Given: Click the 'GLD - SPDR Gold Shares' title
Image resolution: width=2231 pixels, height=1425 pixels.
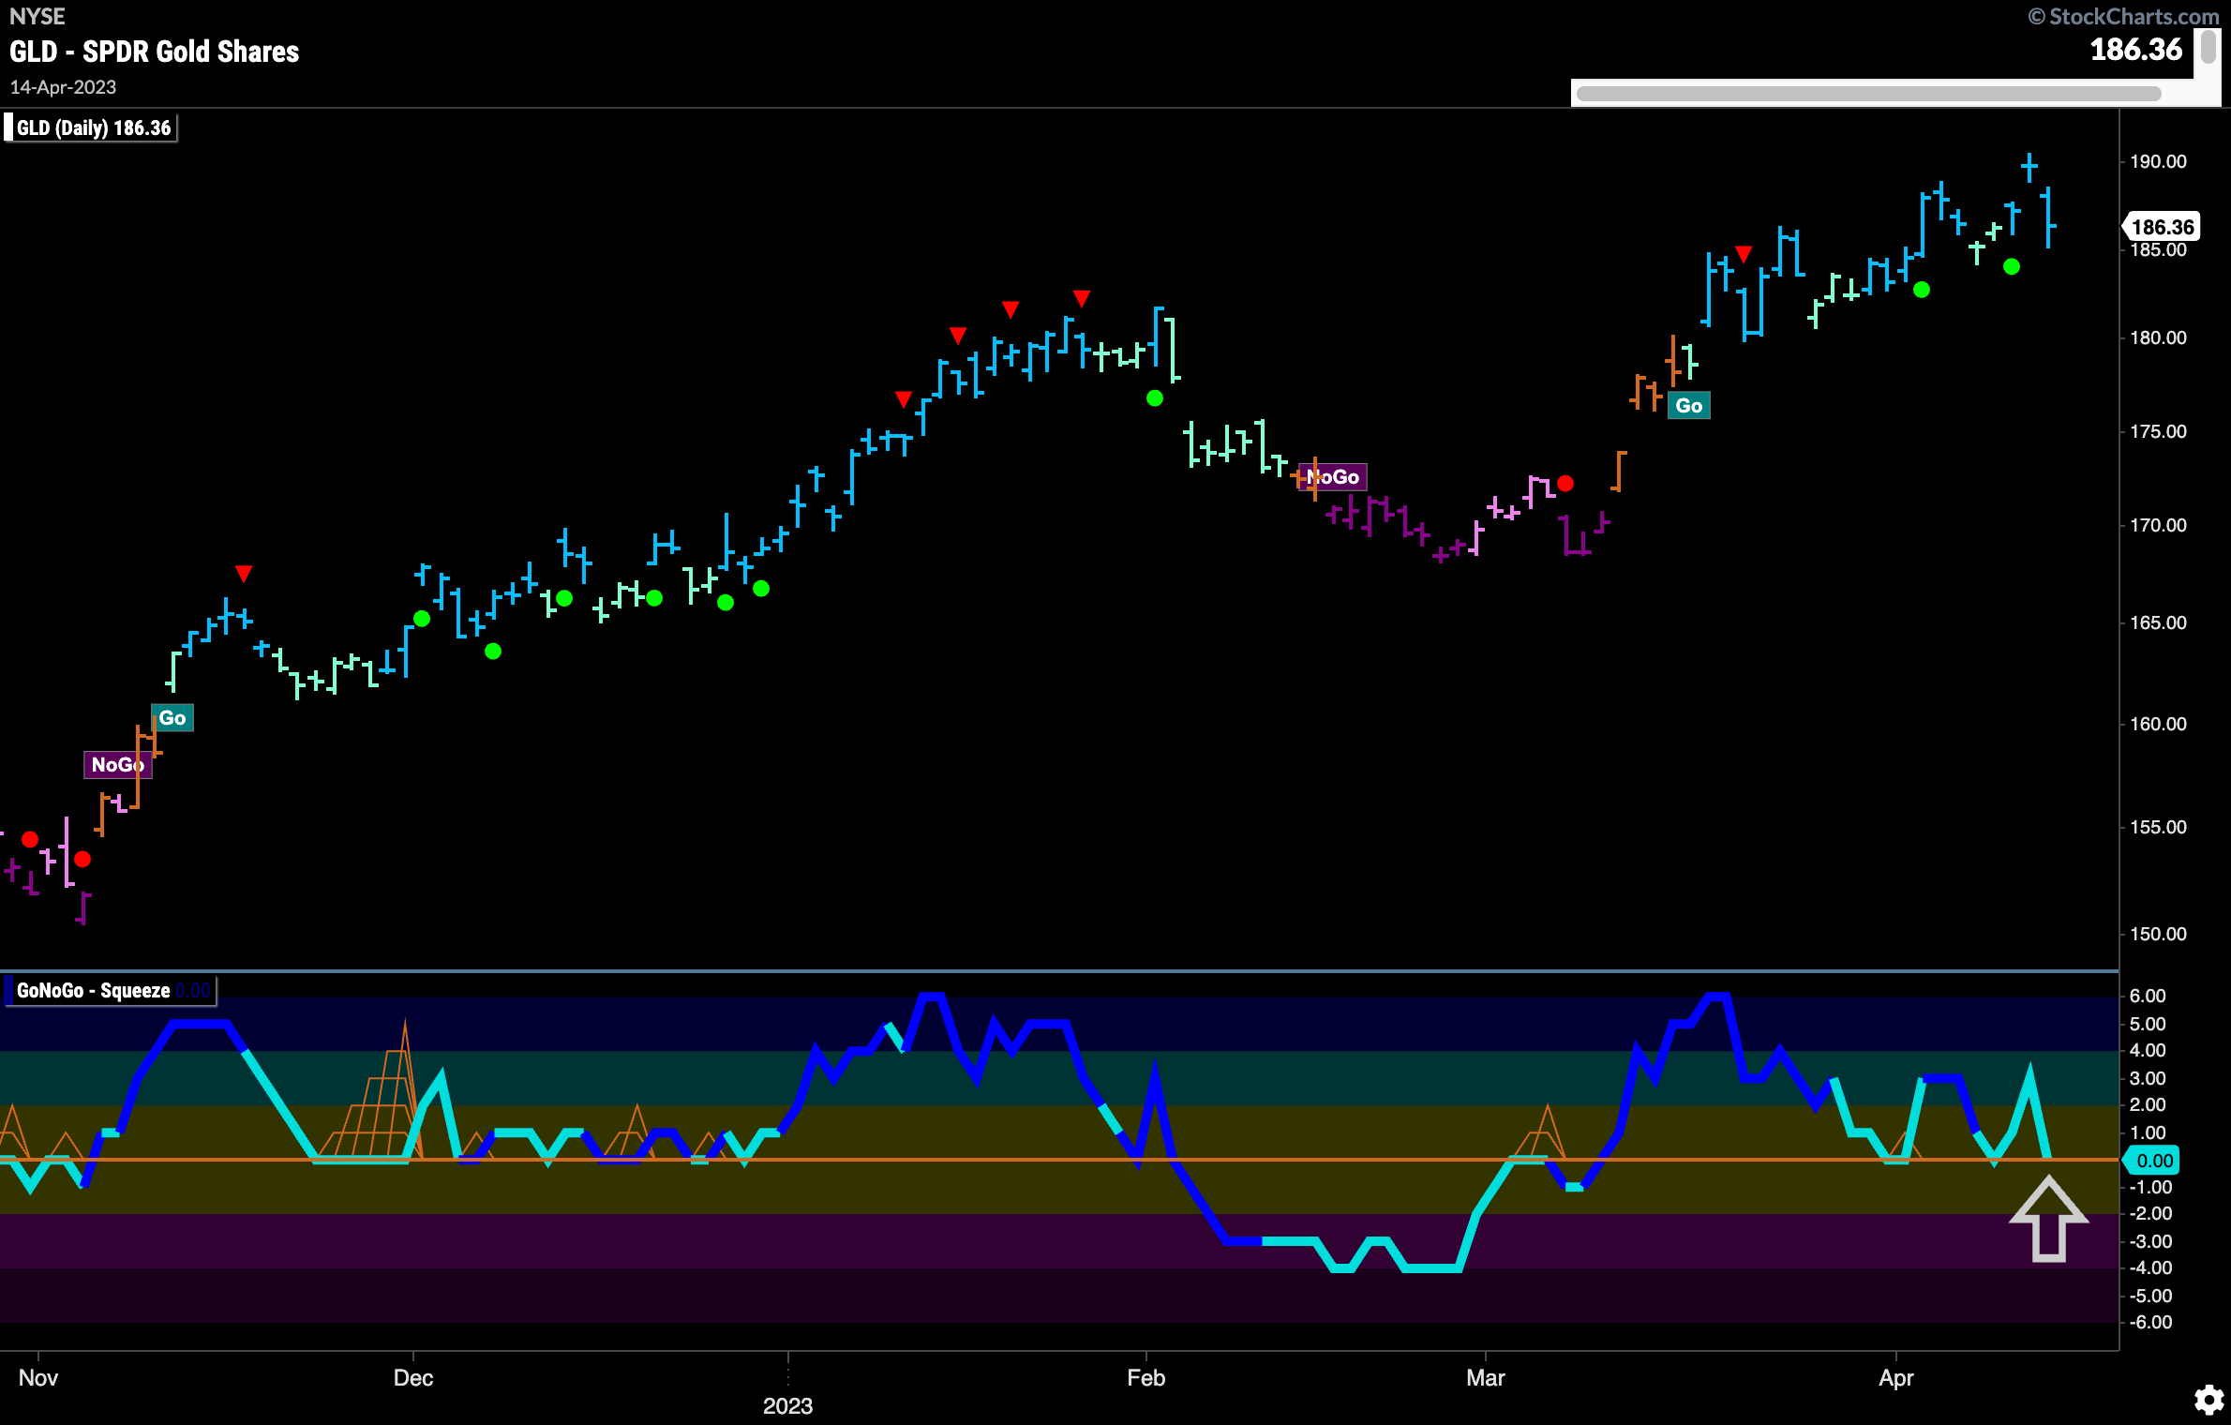Looking at the screenshot, I should tap(154, 52).
